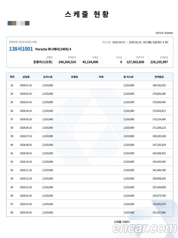Click the Porsche 파나메라(3세대) 4 model name
This screenshot has height=238, width=178.
pos(53,49)
